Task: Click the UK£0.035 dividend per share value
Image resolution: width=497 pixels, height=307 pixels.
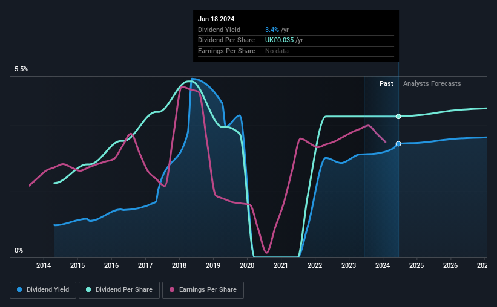Action: (x=279, y=40)
